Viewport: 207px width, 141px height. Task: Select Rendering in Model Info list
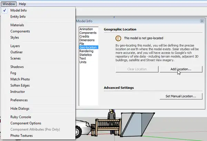86,51
